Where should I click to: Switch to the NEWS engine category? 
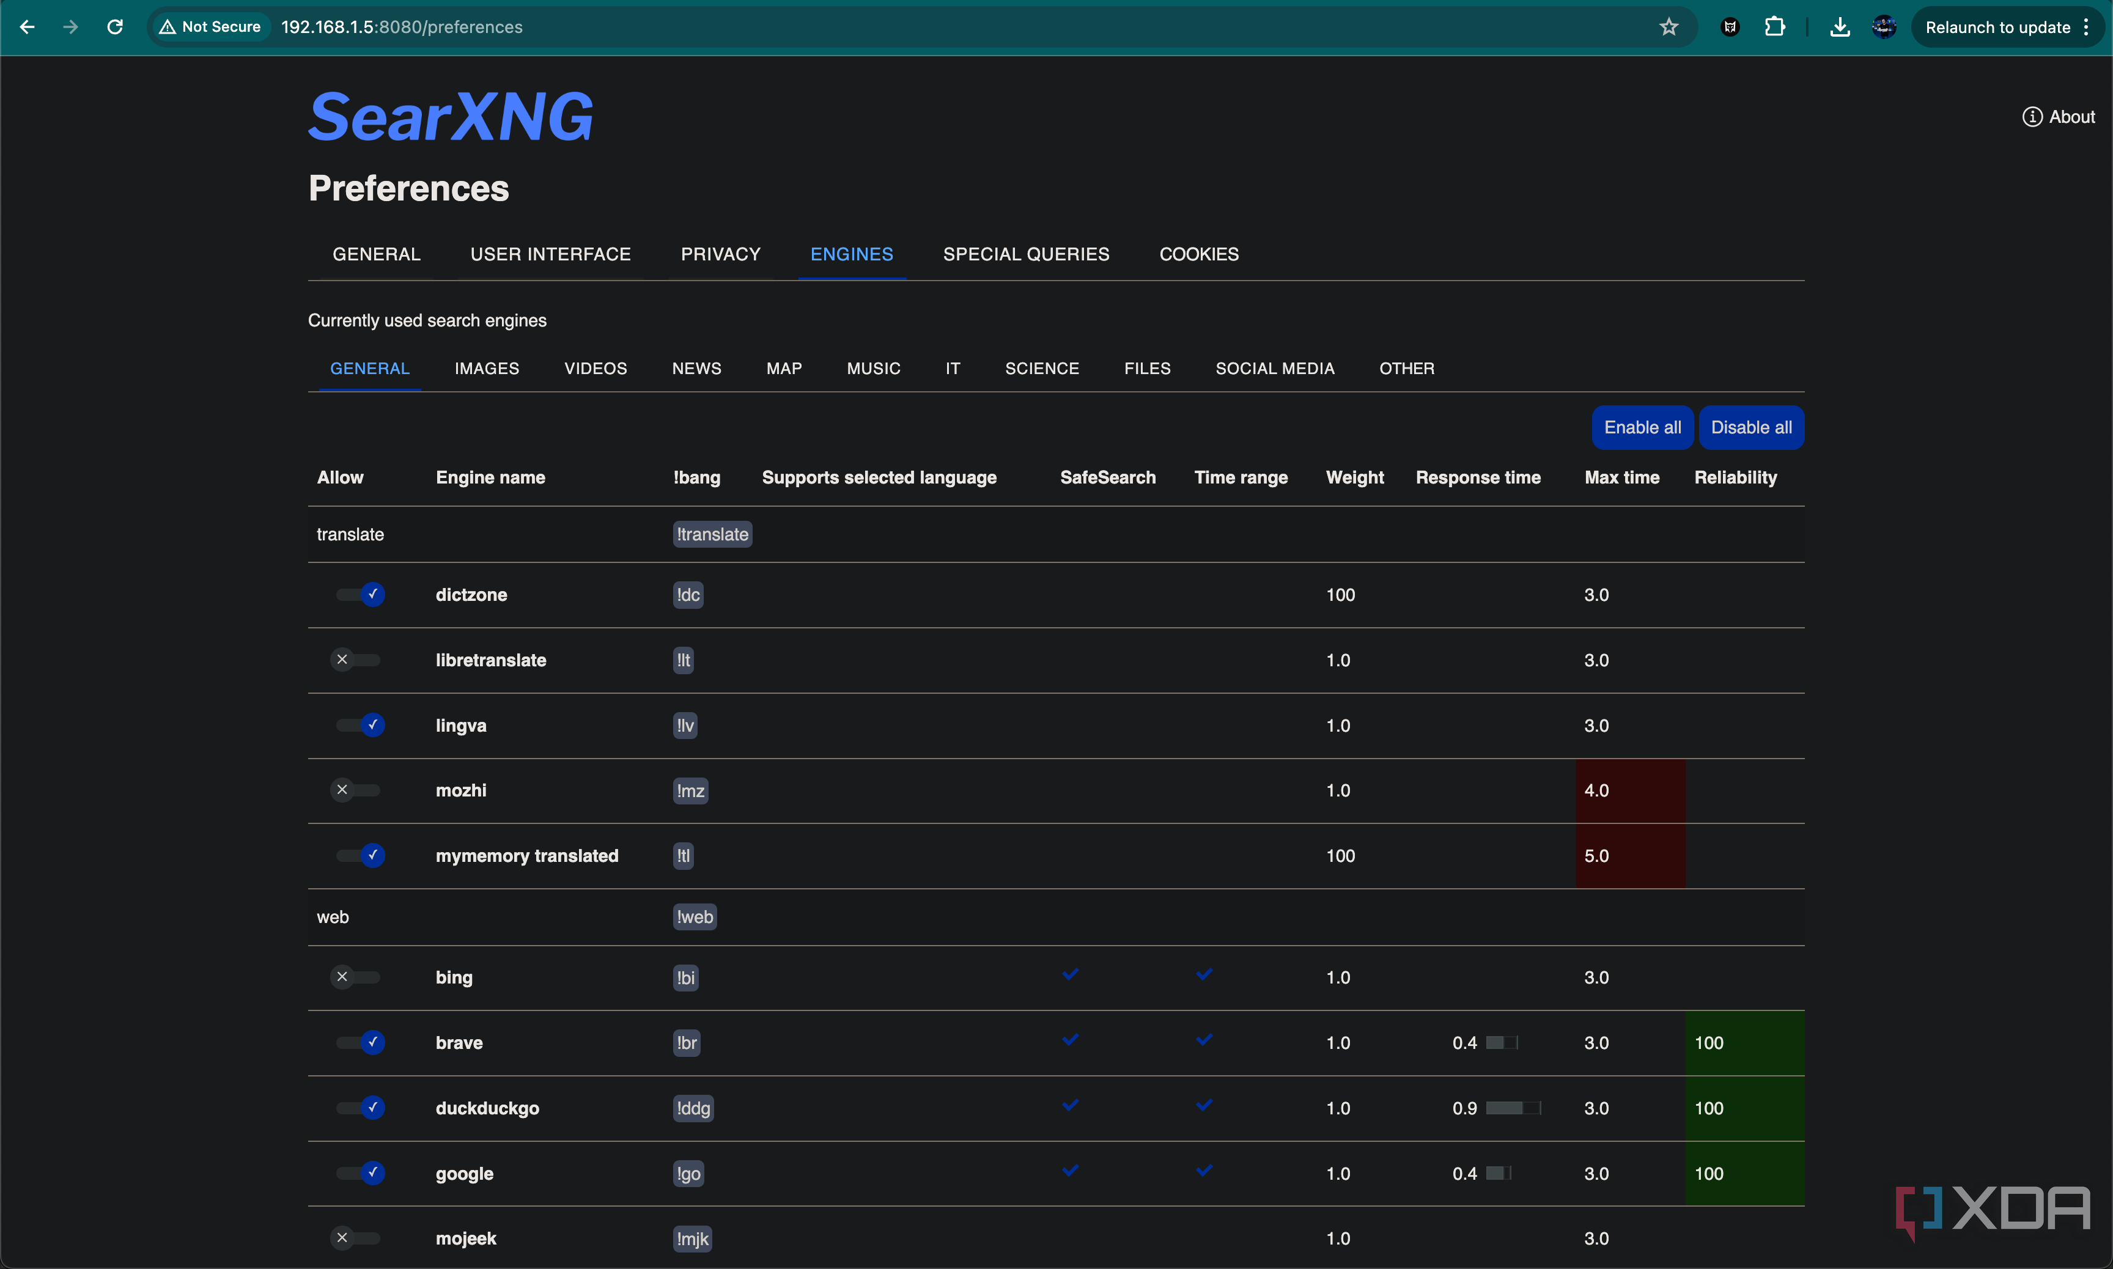(x=697, y=369)
